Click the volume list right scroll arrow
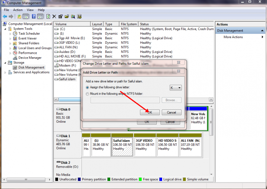 coord(211,99)
